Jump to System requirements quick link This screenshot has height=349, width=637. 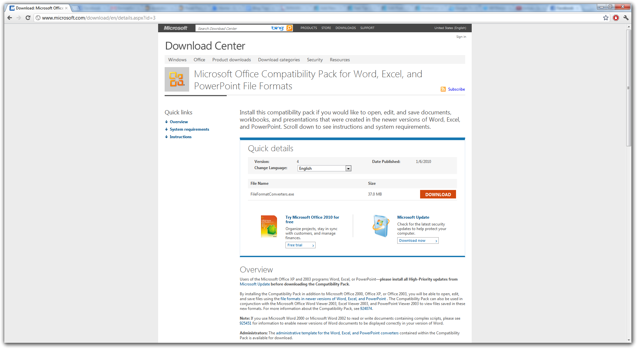189,129
